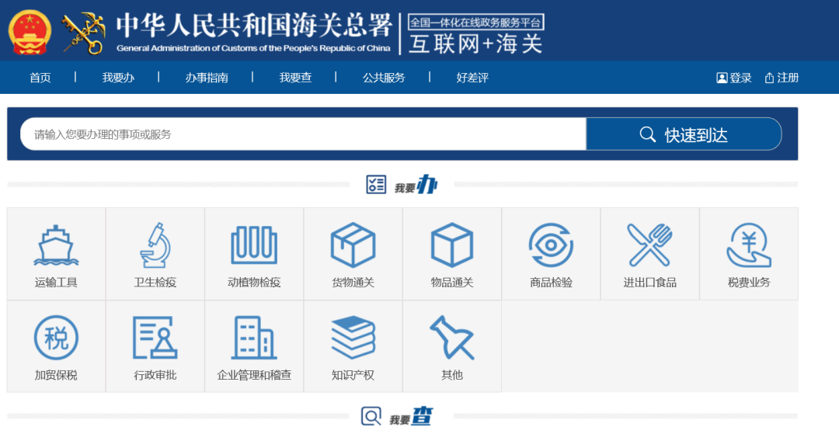Click the 运输工具 label text
Image resolution: width=839 pixels, height=434 pixels.
(x=56, y=283)
